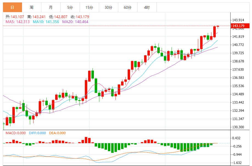Click the red 143.179 current price label
This screenshot has width=252, height=166.
[240, 26]
